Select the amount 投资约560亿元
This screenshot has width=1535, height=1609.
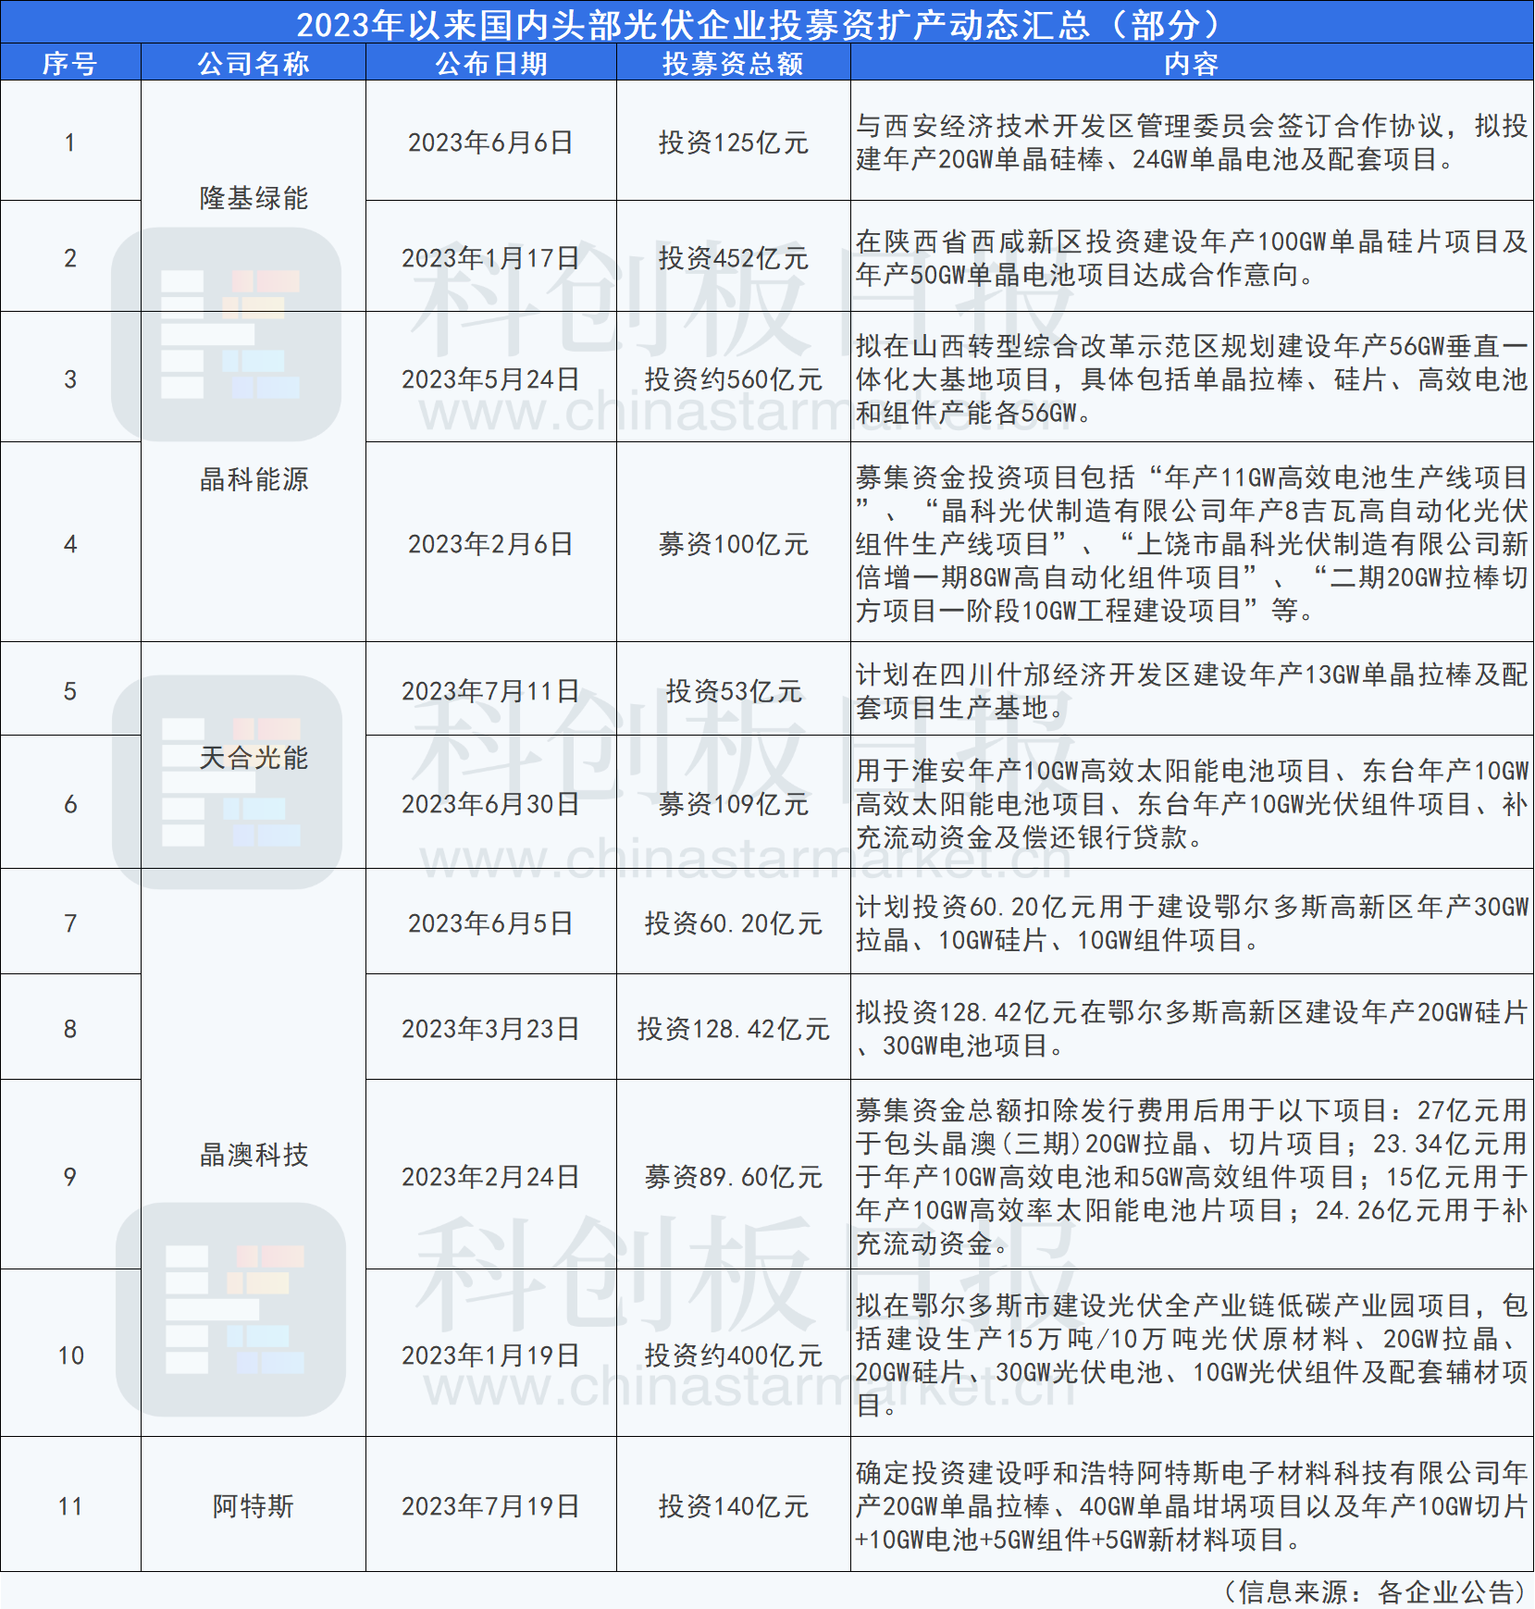click(x=733, y=378)
